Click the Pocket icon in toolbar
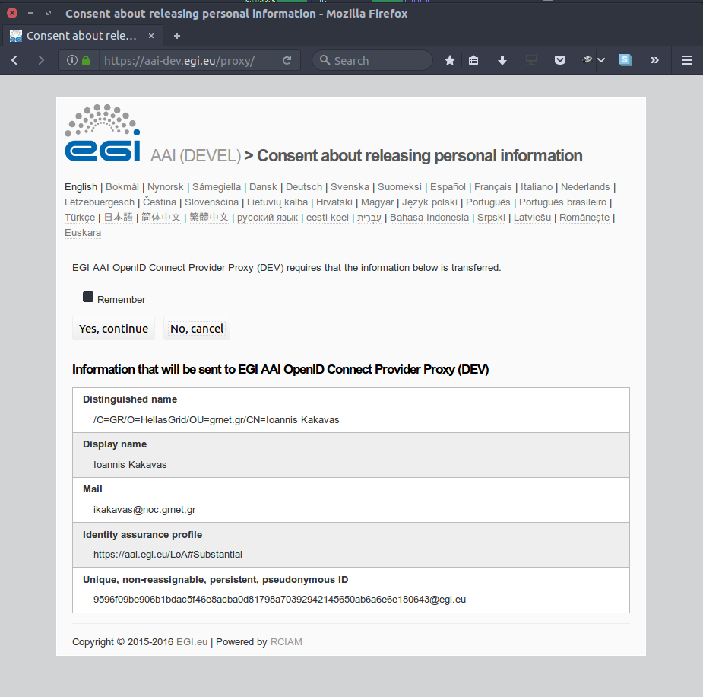The height and width of the screenshot is (697, 703). [560, 61]
